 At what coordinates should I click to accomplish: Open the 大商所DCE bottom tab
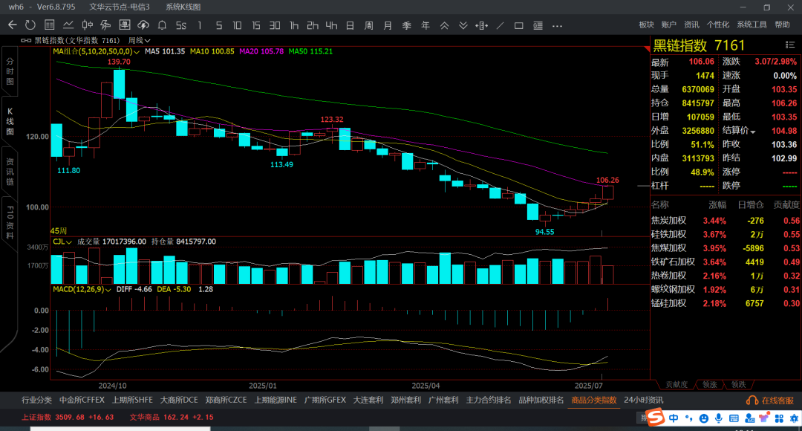pos(179,400)
